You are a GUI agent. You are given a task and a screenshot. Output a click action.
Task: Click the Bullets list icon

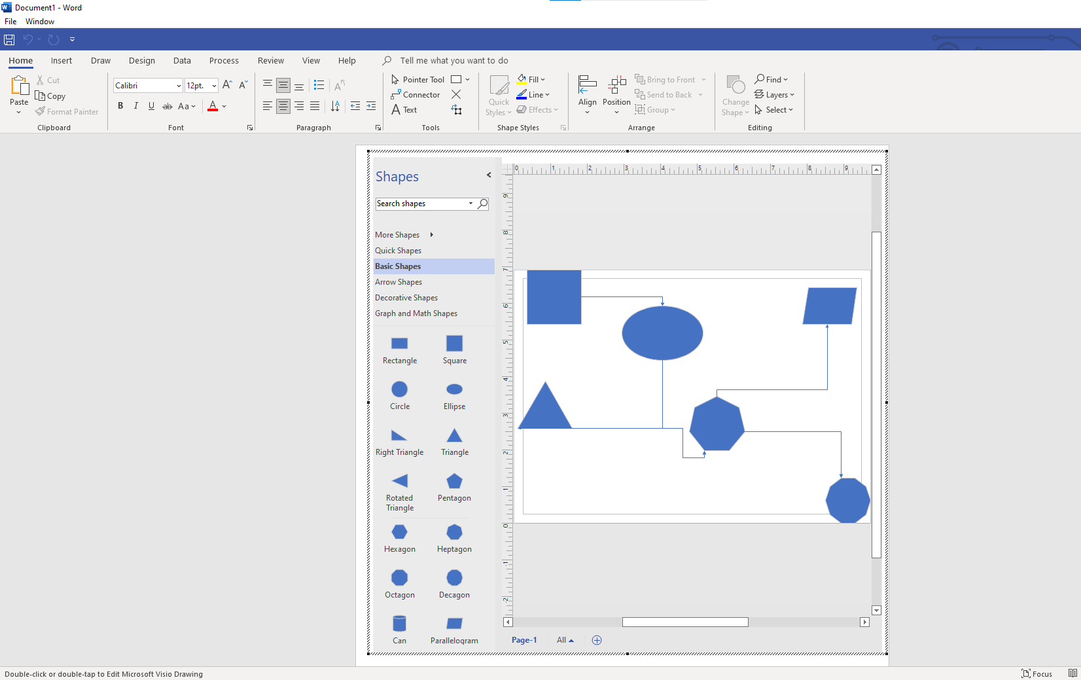click(319, 85)
